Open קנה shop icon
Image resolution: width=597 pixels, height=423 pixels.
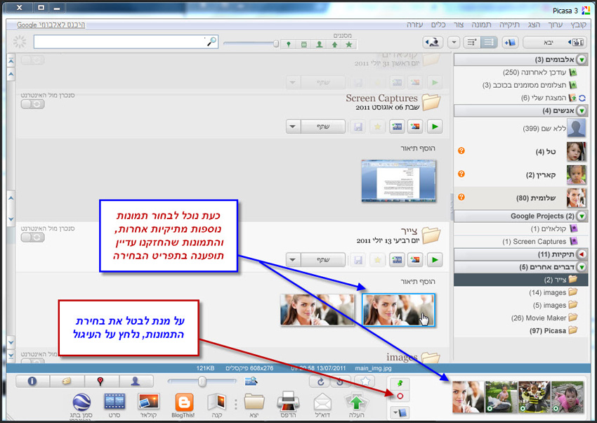click(217, 405)
